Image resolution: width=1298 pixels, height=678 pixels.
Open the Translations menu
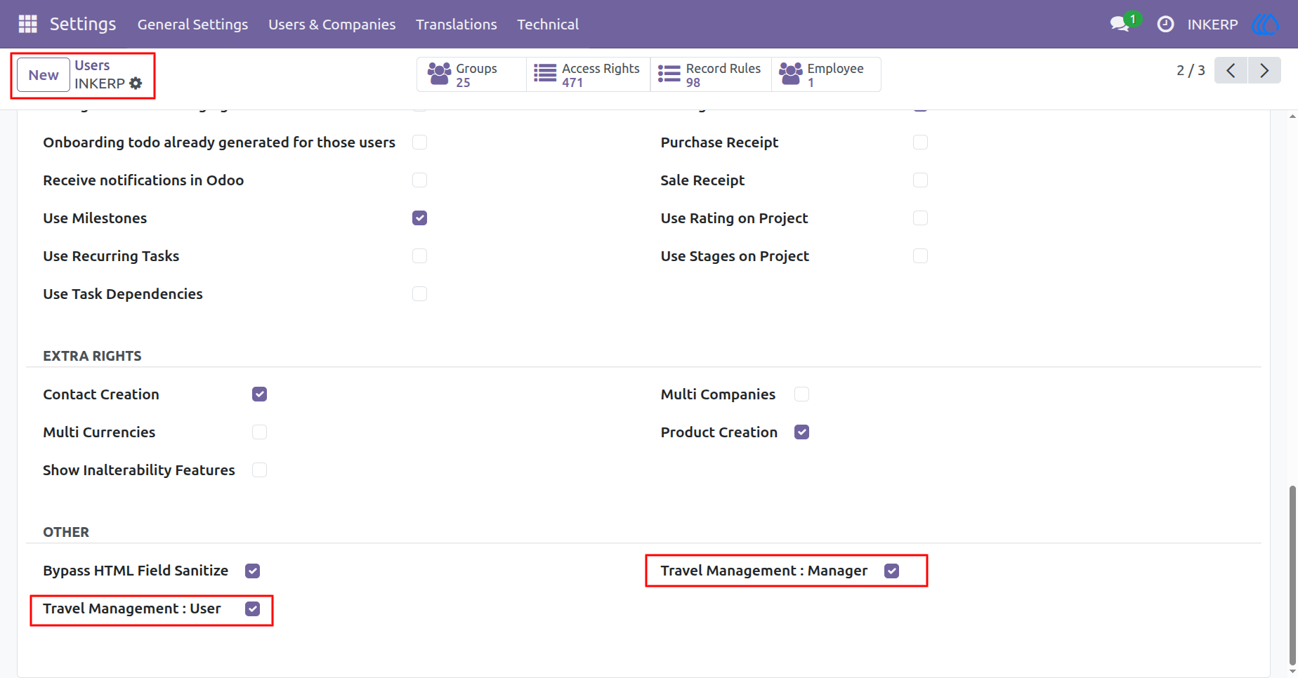(457, 25)
